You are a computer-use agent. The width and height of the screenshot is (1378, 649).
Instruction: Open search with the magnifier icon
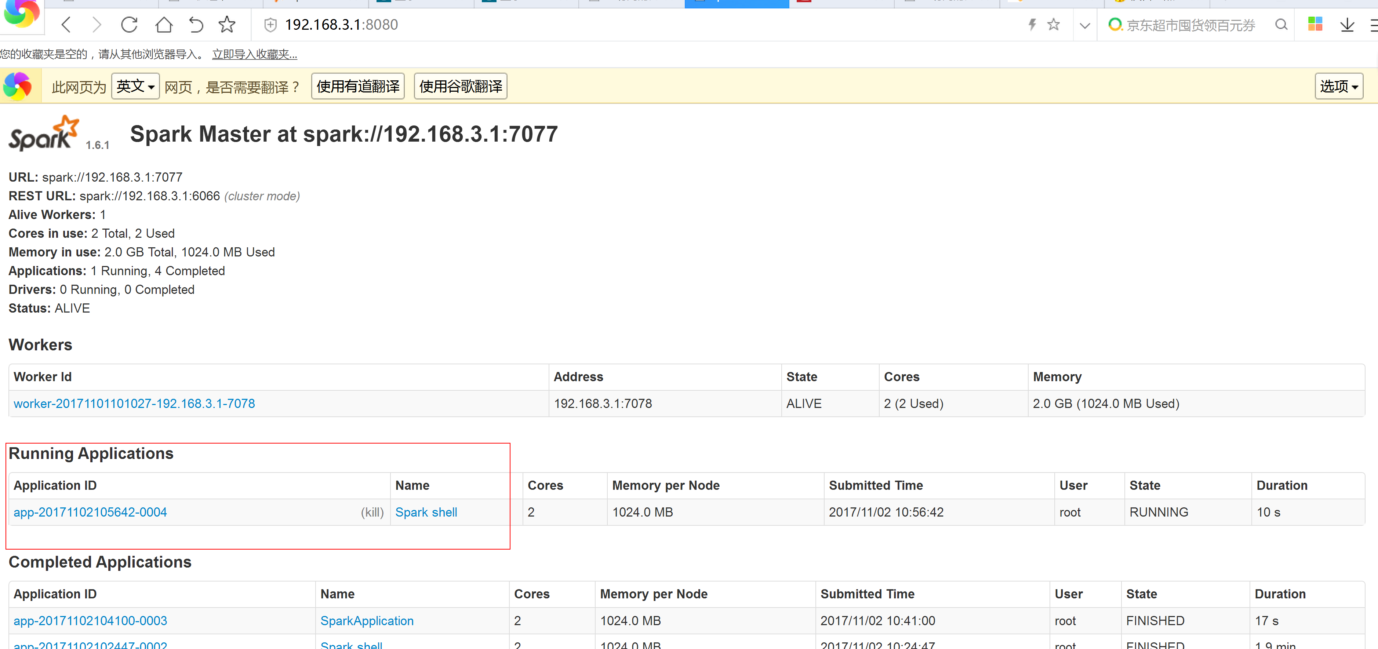click(x=1281, y=24)
